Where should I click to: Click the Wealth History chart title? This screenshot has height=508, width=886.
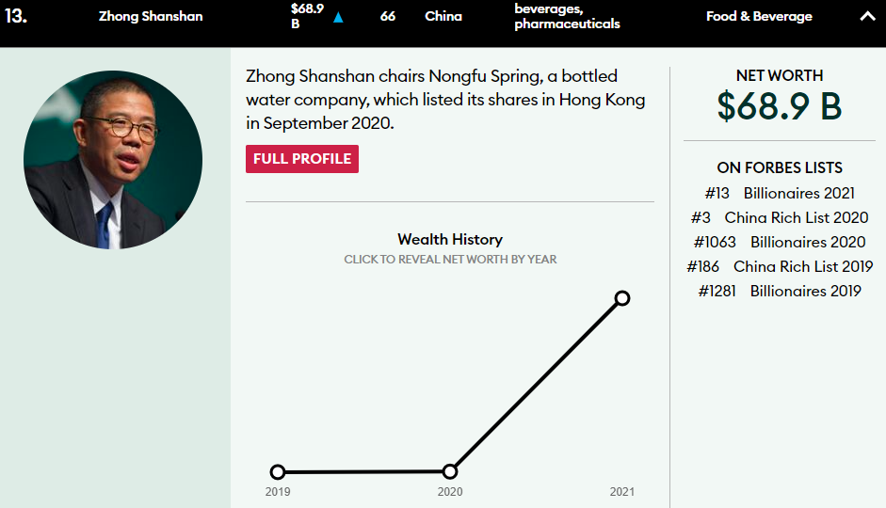pyautogui.click(x=450, y=239)
